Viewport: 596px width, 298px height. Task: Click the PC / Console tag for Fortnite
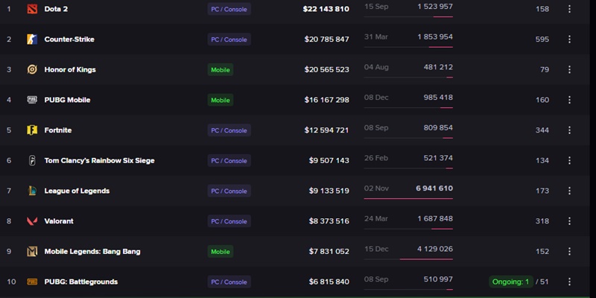coord(229,130)
